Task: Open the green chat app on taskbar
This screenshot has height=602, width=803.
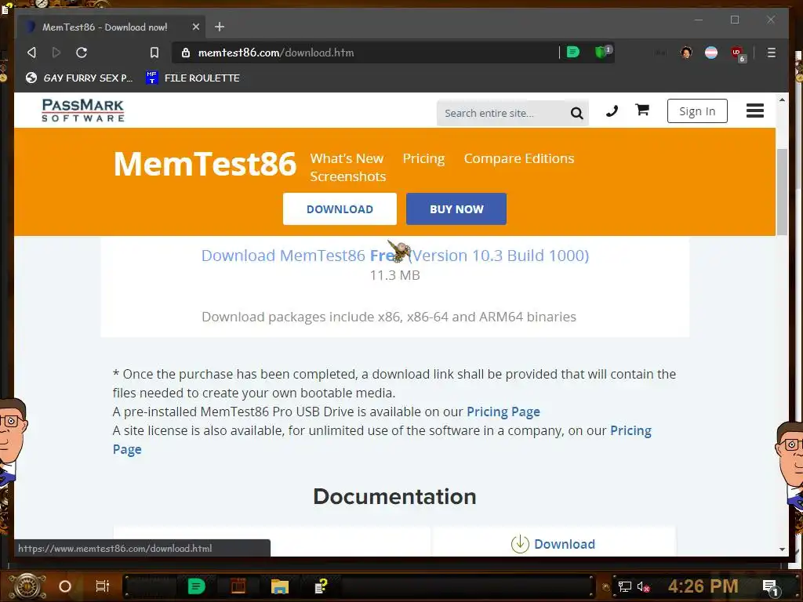Action: 196,586
